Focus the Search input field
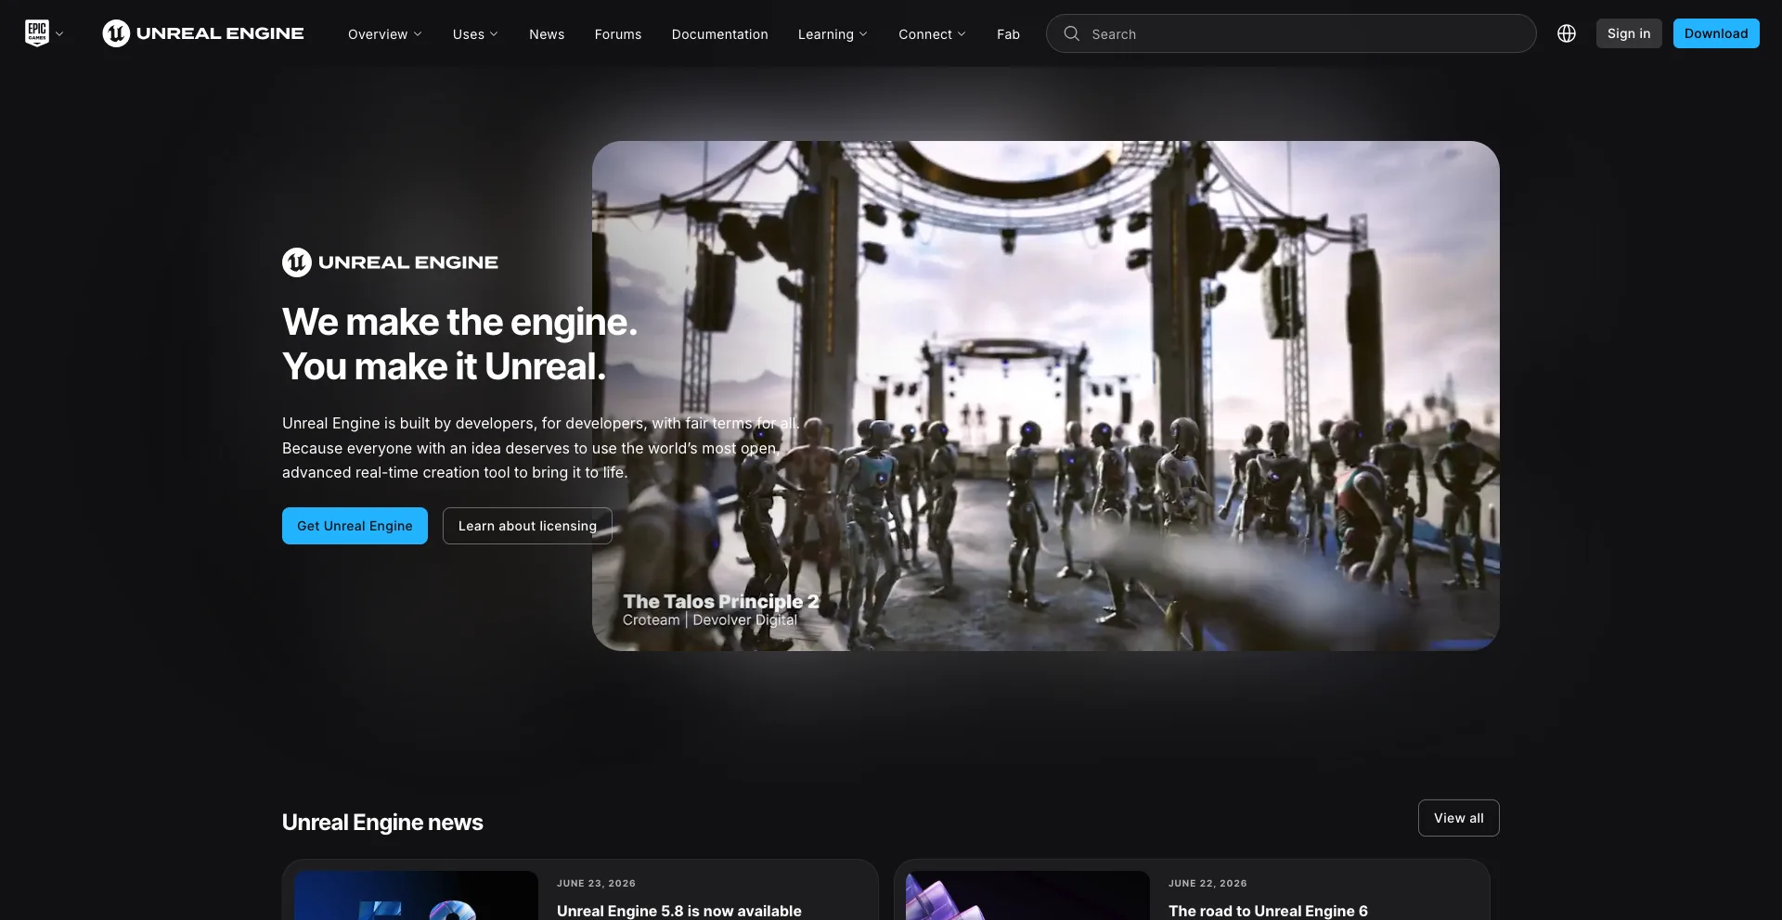The image size is (1782, 920). tap(1291, 33)
